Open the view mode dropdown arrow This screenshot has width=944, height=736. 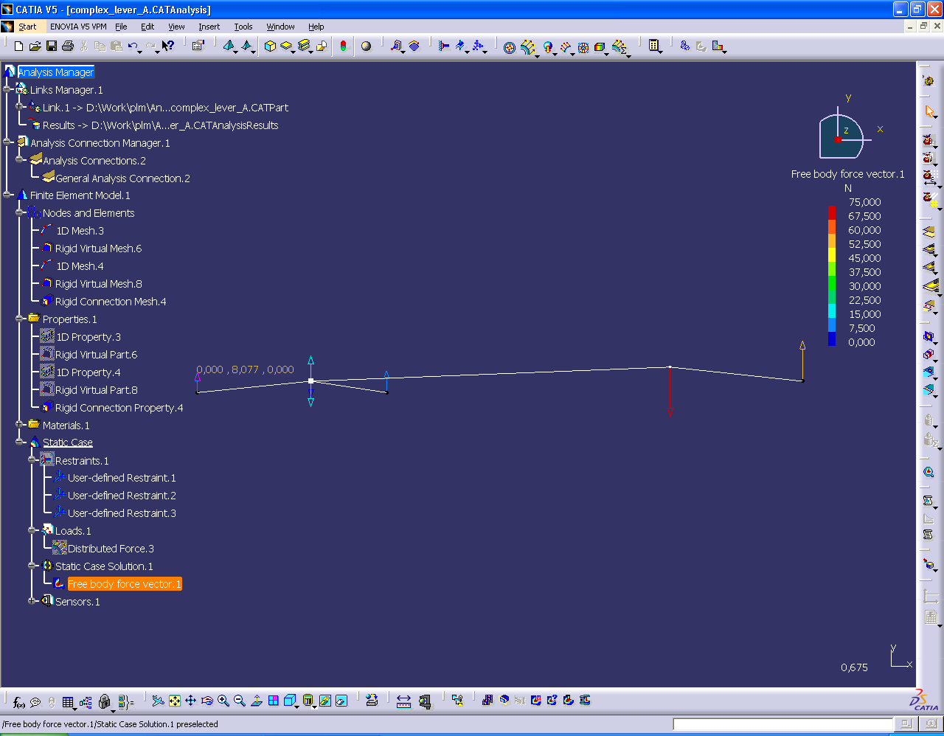[x=315, y=706]
